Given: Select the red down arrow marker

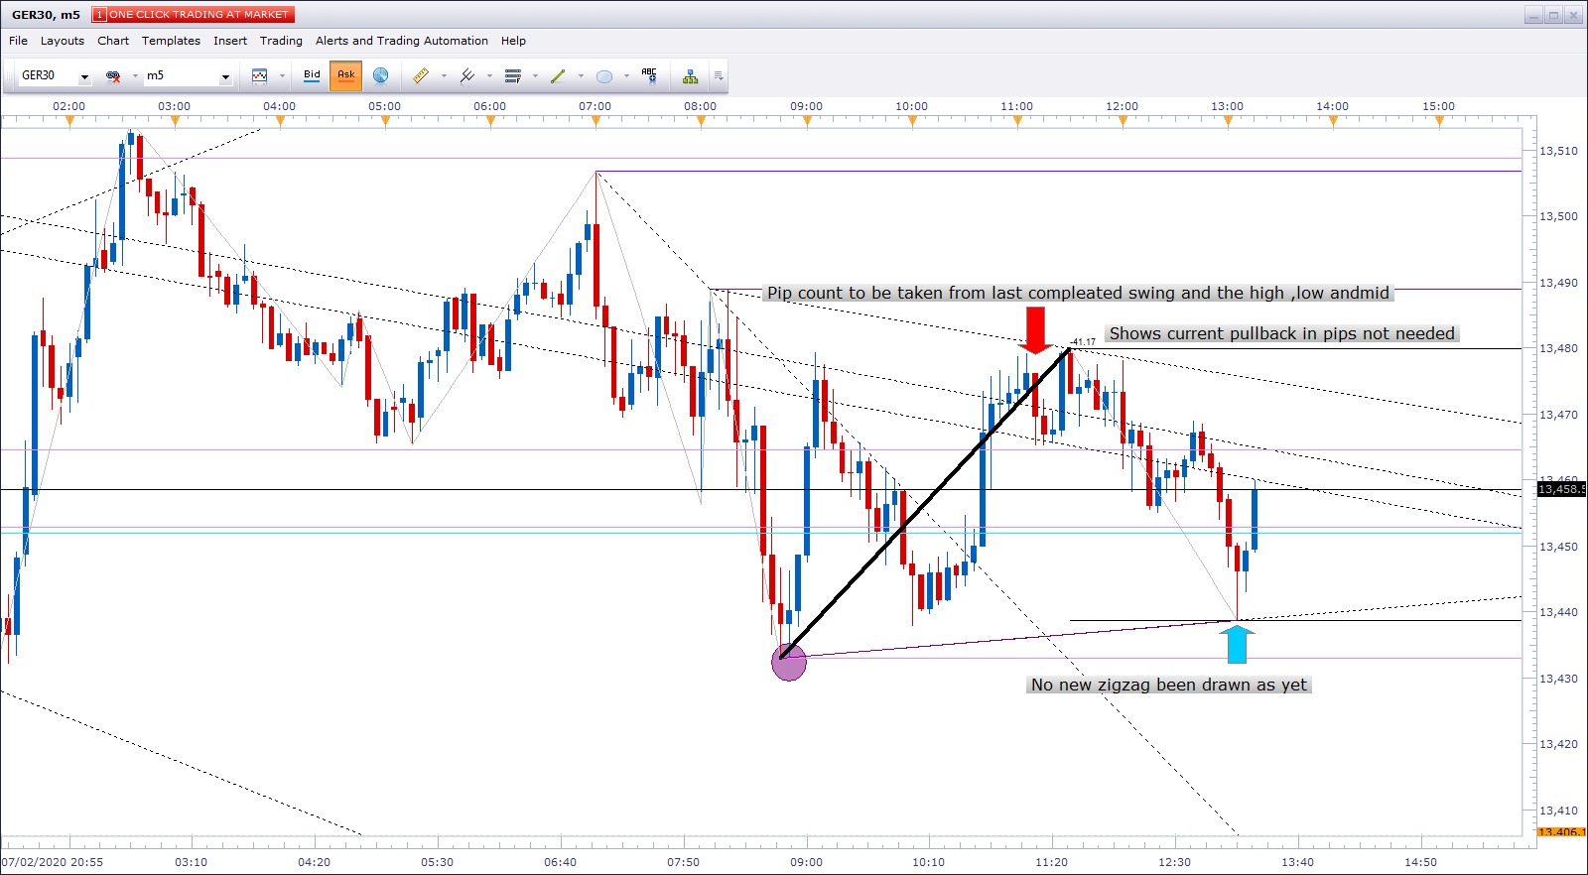Looking at the screenshot, I should 1035,330.
